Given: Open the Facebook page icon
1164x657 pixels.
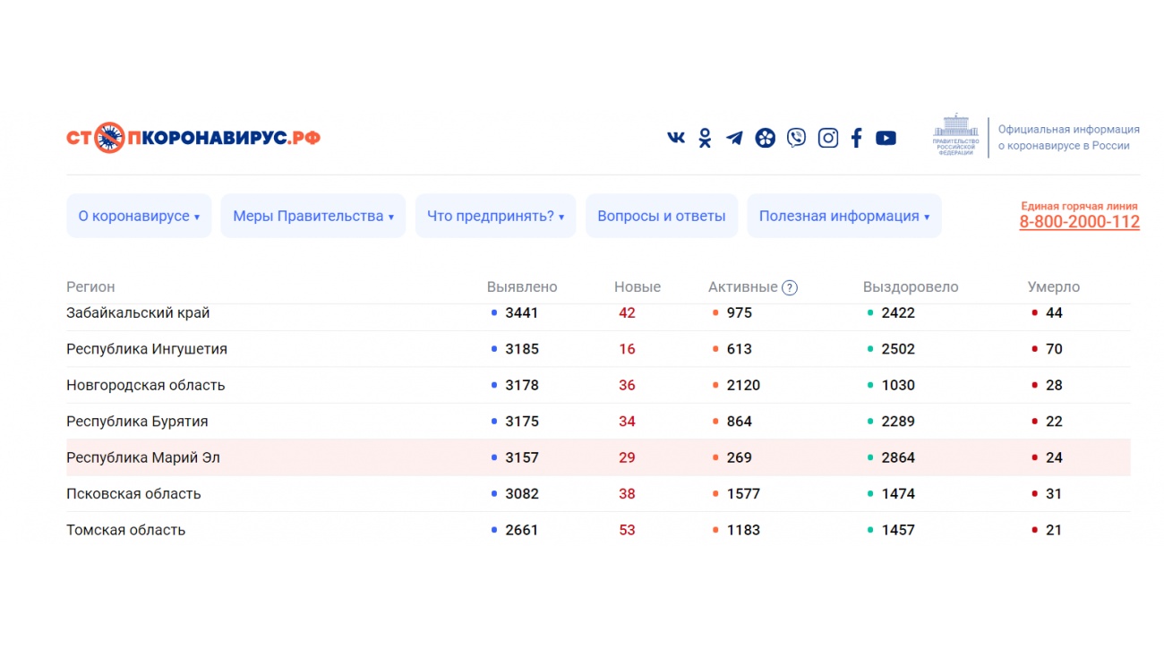Looking at the screenshot, I should point(856,138).
